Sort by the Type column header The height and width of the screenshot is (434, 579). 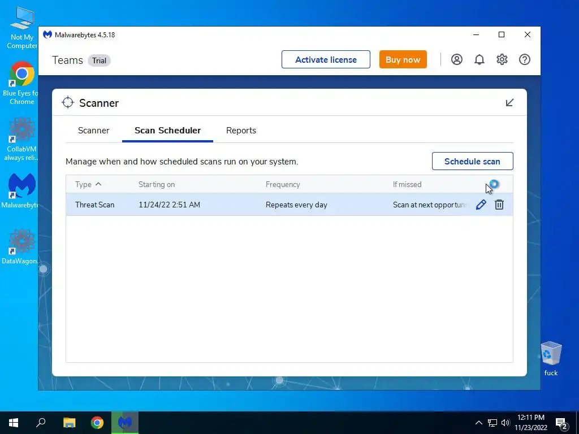click(x=88, y=184)
